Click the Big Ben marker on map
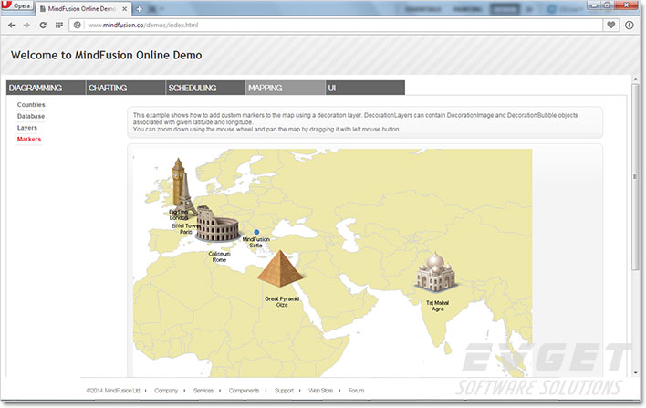The height and width of the screenshot is (408, 646). point(178,182)
